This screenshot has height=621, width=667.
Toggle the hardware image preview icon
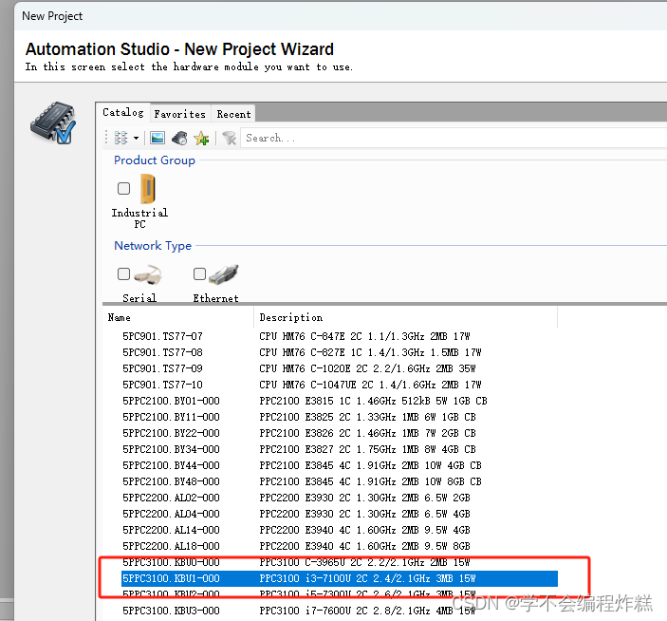[157, 138]
